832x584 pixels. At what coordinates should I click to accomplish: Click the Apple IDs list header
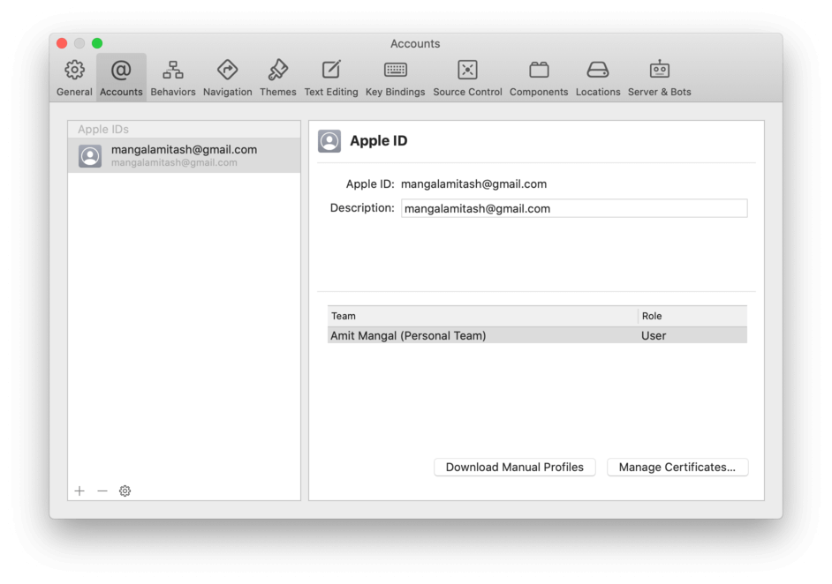[184, 130]
